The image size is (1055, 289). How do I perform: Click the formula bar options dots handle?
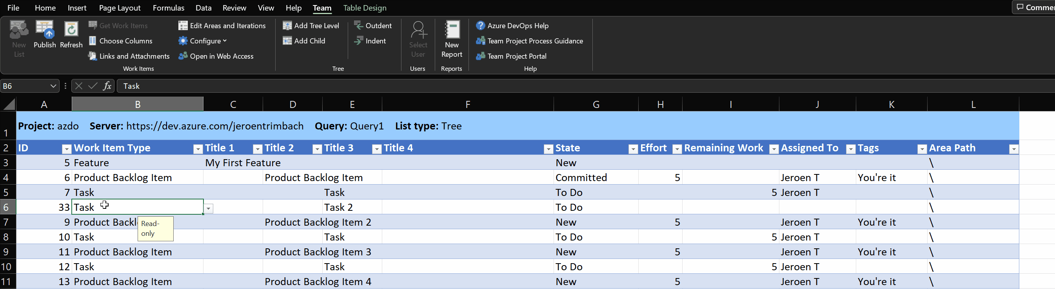coord(65,86)
